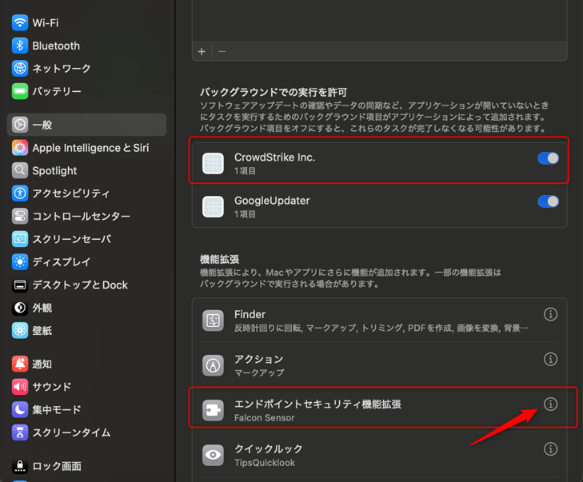Click the コントロールセンター icon
The width and height of the screenshot is (583, 482).
[x=20, y=217]
